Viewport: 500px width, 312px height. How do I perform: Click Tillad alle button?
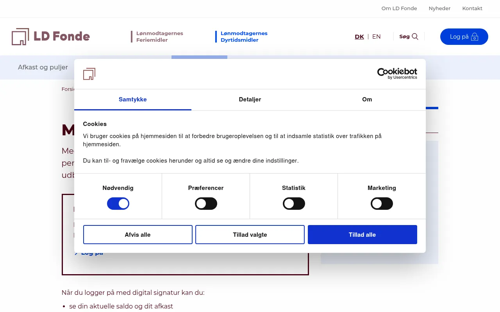click(362, 235)
